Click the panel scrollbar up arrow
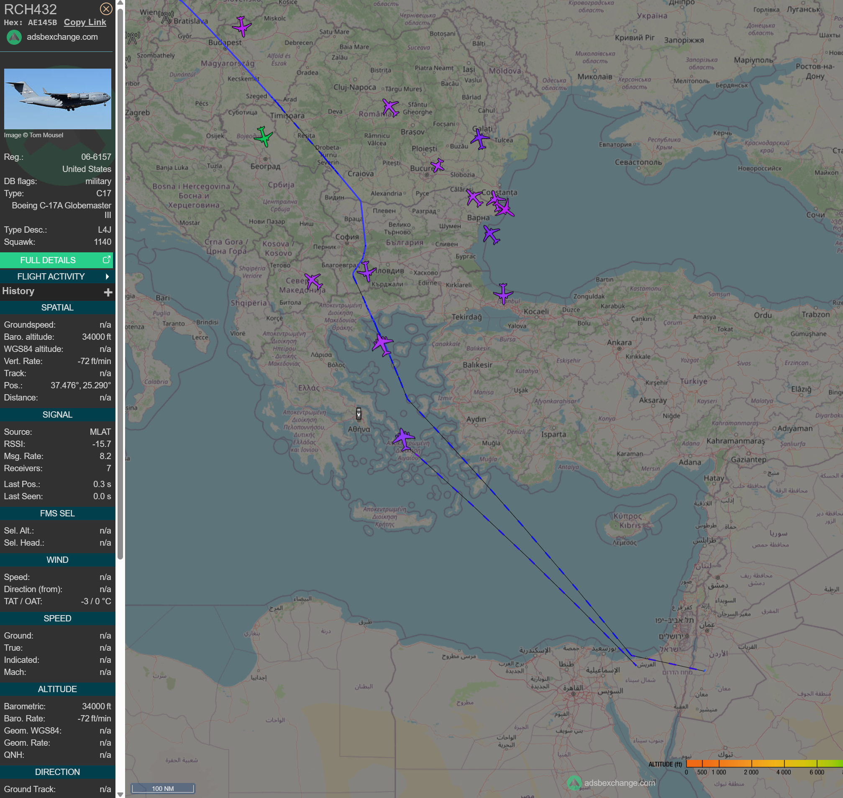Viewport: 843px width, 798px height. point(120,3)
